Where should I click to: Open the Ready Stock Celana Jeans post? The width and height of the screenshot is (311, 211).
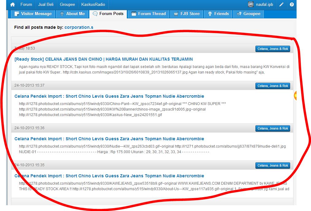103,59
